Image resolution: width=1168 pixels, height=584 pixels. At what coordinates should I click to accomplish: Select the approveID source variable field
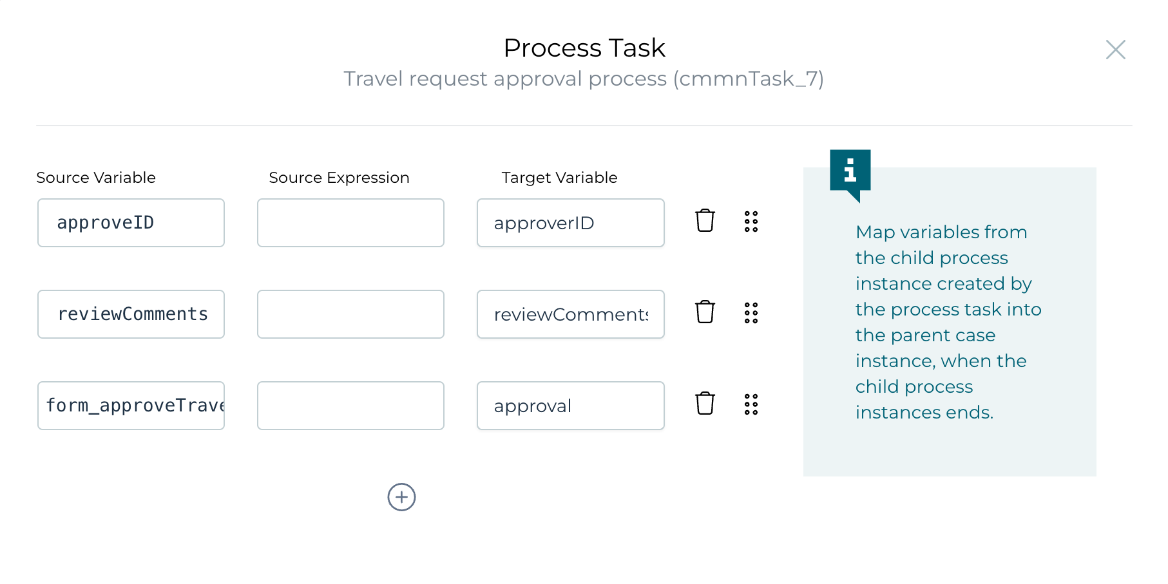click(131, 223)
